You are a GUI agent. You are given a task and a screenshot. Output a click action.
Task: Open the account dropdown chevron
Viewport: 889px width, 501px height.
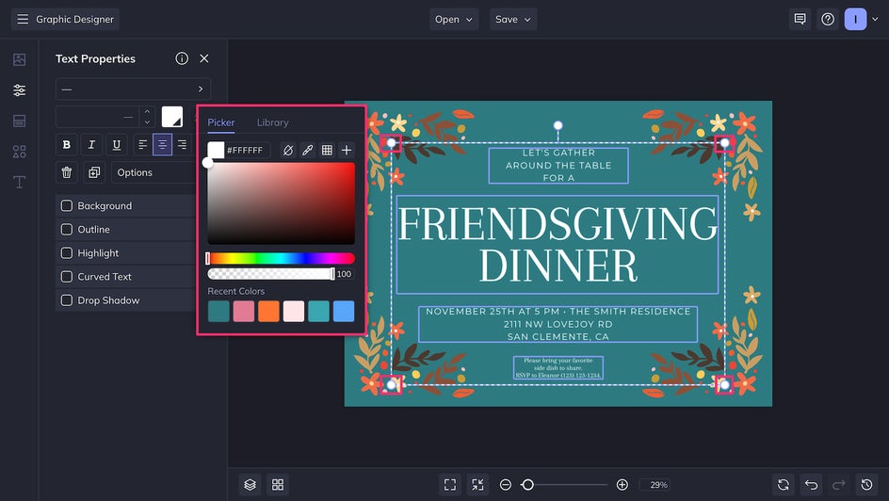875,19
